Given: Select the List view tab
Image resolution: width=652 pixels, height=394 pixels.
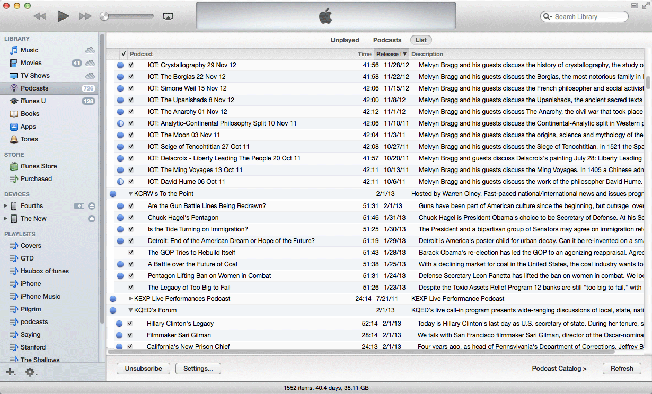Looking at the screenshot, I should click(x=421, y=40).
